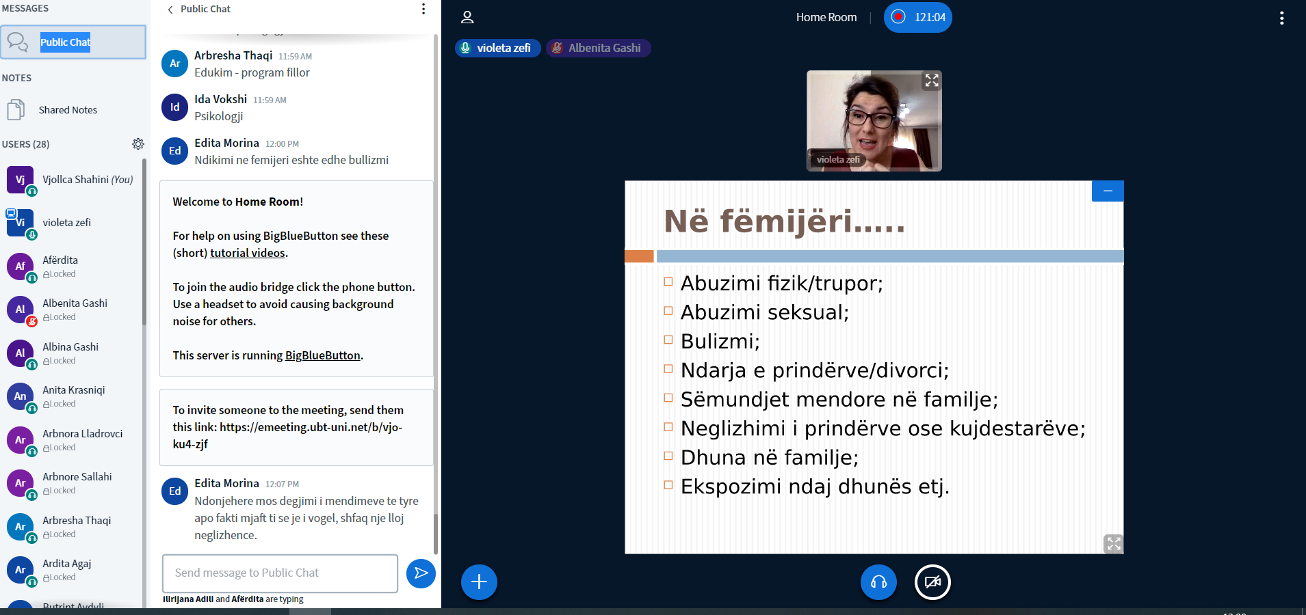Follow the BigBlueButton link
Image resolution: width=1306 pixels, height=615 pixels.
[322, 355]
